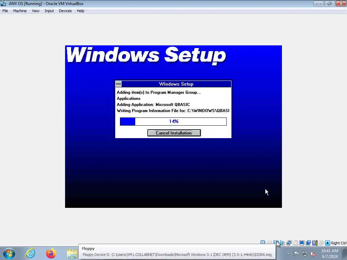Click the muted volume tray icon
347x260 pixels.
tap(313, 254)
